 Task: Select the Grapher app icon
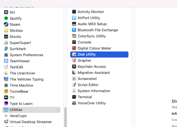click(74, 60)
